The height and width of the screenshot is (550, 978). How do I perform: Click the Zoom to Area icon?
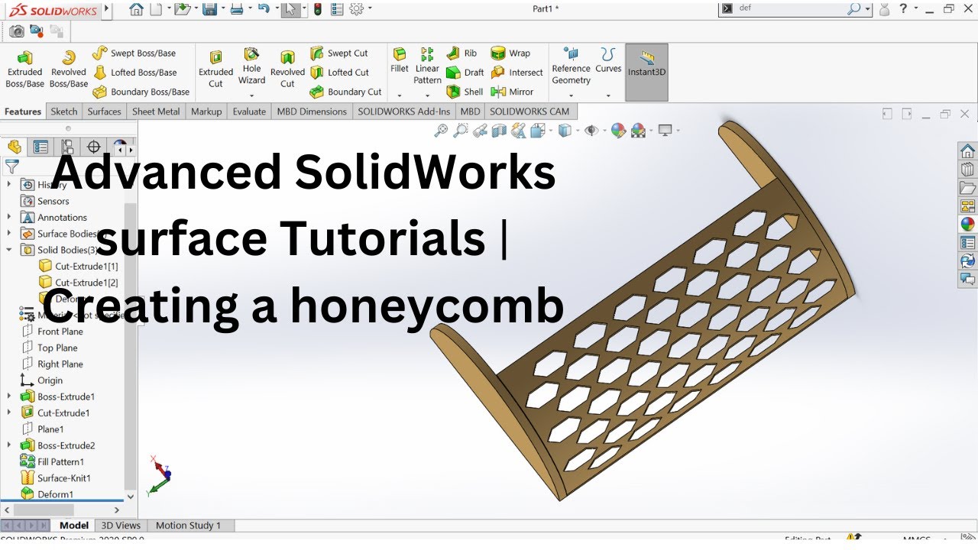[461, 131]
